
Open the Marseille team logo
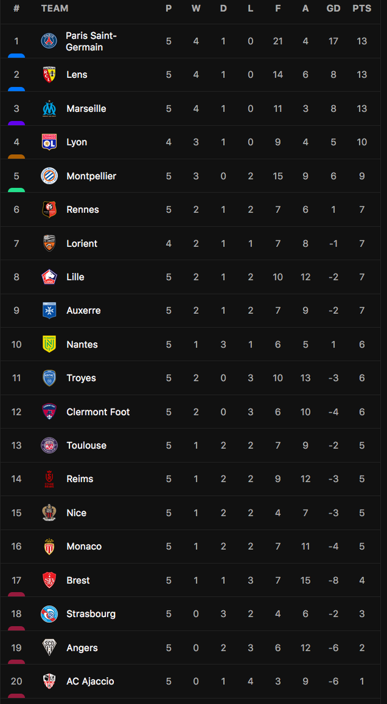point(50,109)
